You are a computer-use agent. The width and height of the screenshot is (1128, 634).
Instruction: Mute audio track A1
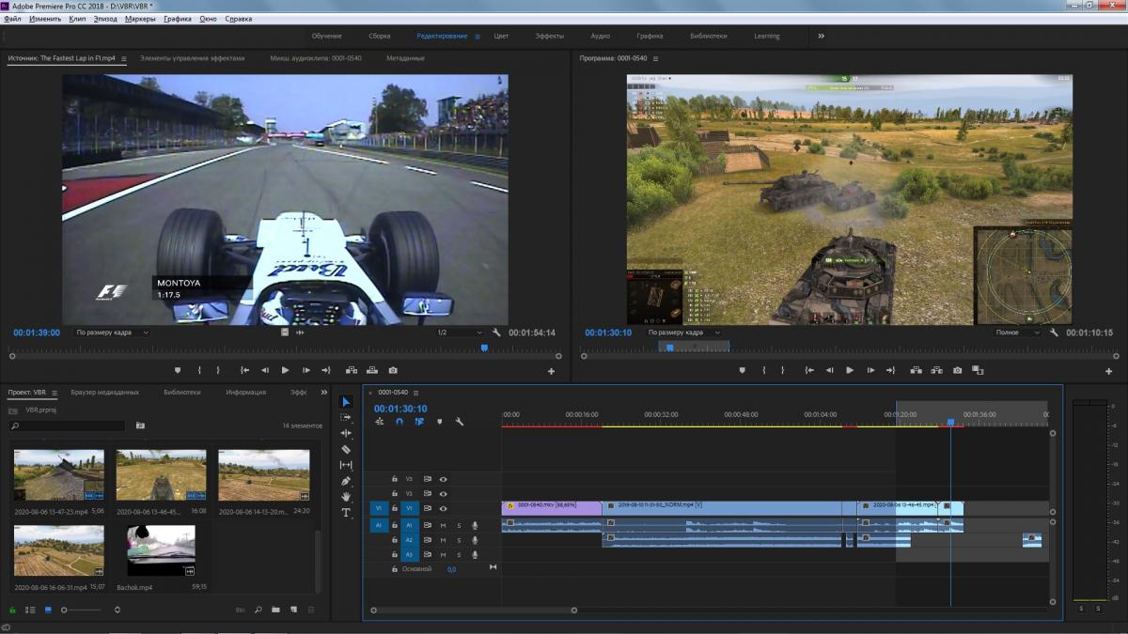click(x=443, y=525)
